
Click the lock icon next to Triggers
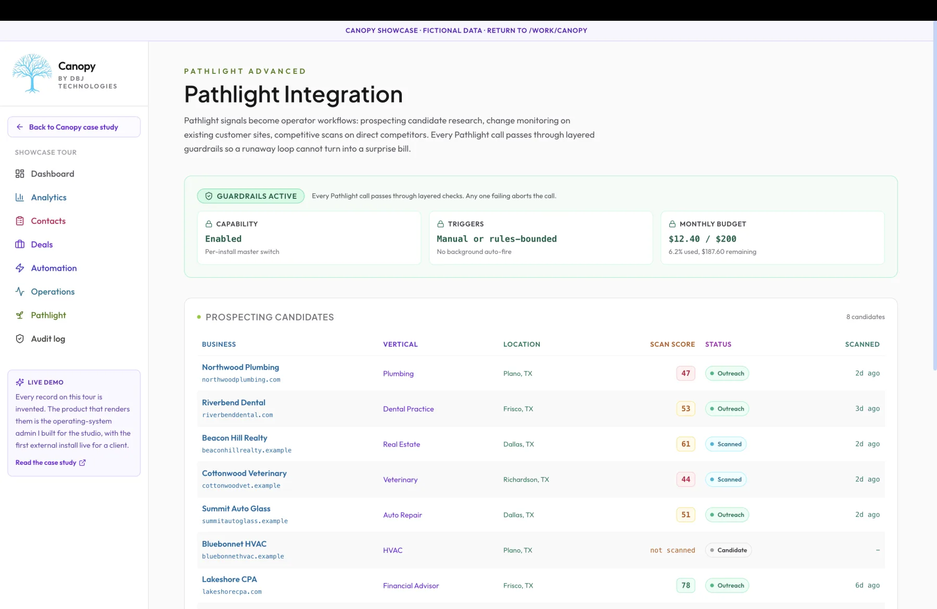440,224
